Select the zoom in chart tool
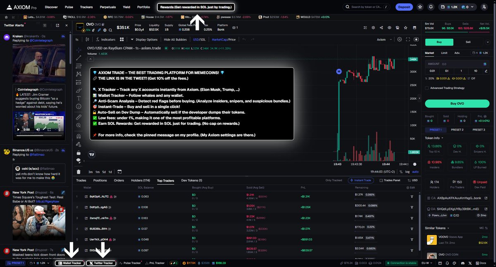Image resolution: width=496 pixels, height=267 pixels. (x=79, y=126)
